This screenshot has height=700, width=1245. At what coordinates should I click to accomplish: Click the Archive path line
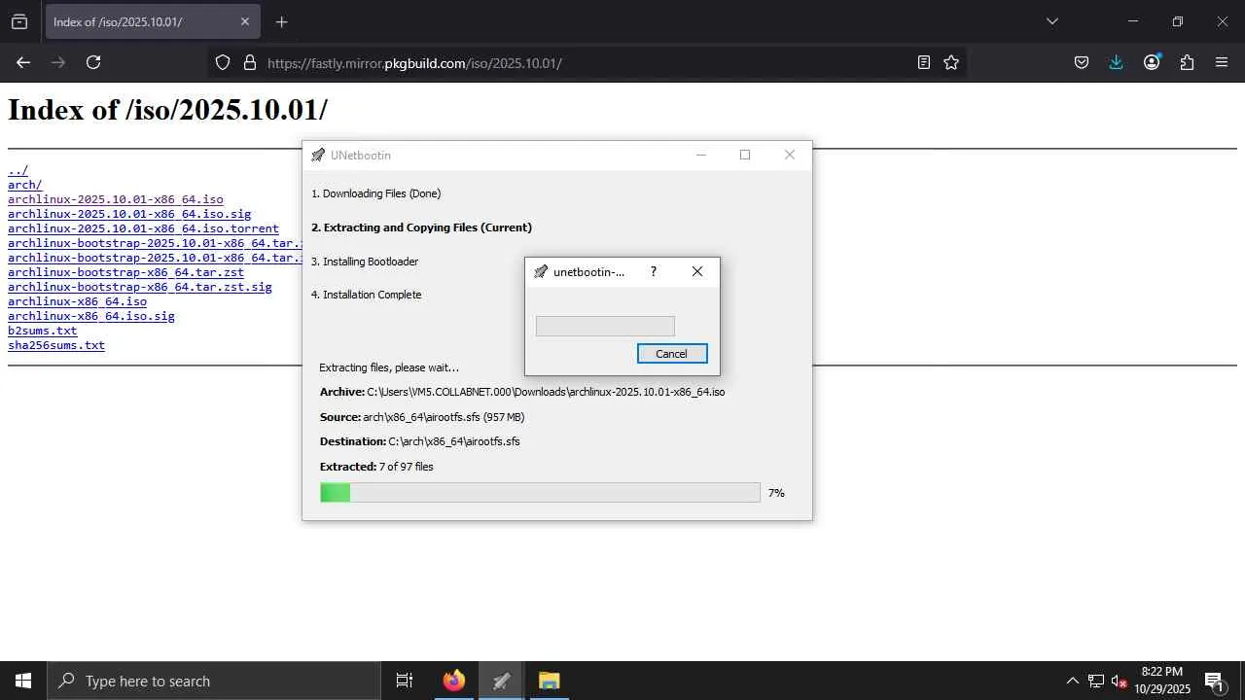(522, 392)
